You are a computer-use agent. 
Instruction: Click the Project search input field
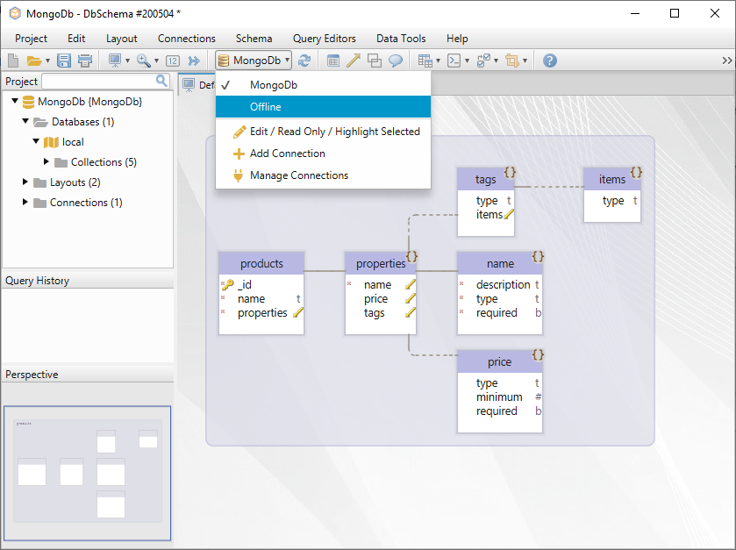[x=97, y=82]
